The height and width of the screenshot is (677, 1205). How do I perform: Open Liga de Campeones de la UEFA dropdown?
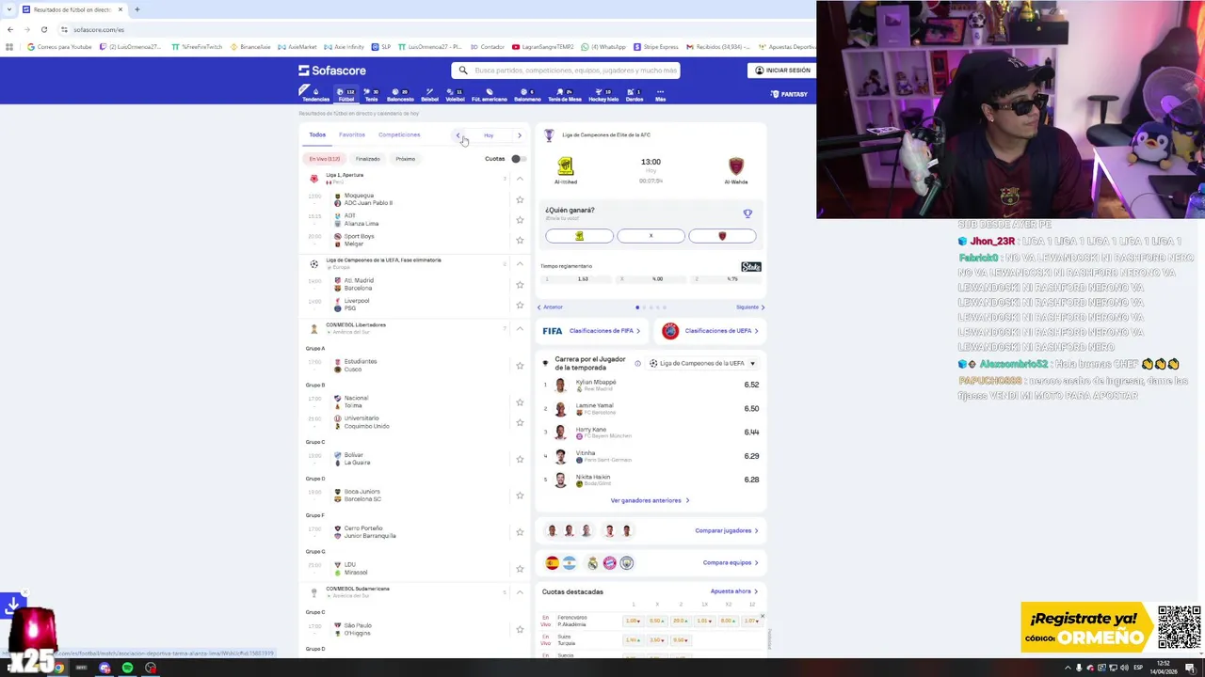point(702,363)
